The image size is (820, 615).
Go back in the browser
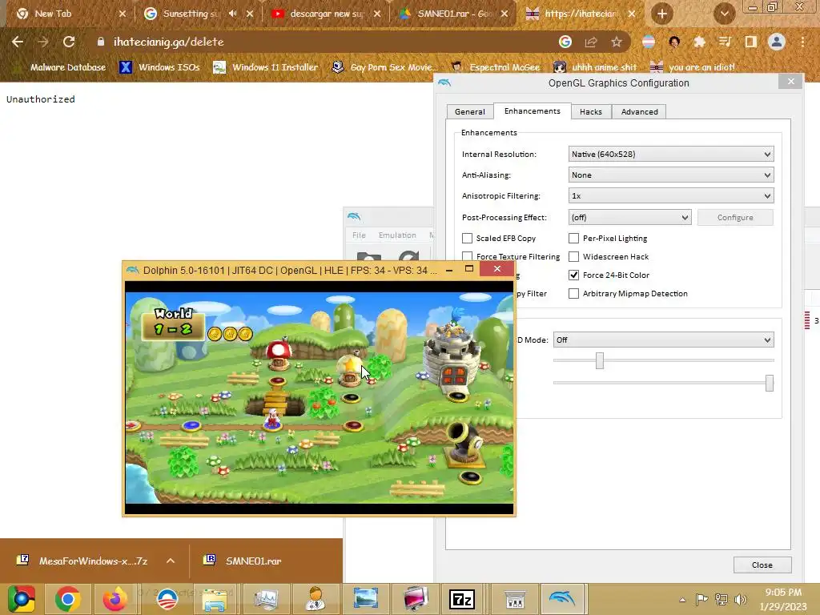(x=18, y=42)
